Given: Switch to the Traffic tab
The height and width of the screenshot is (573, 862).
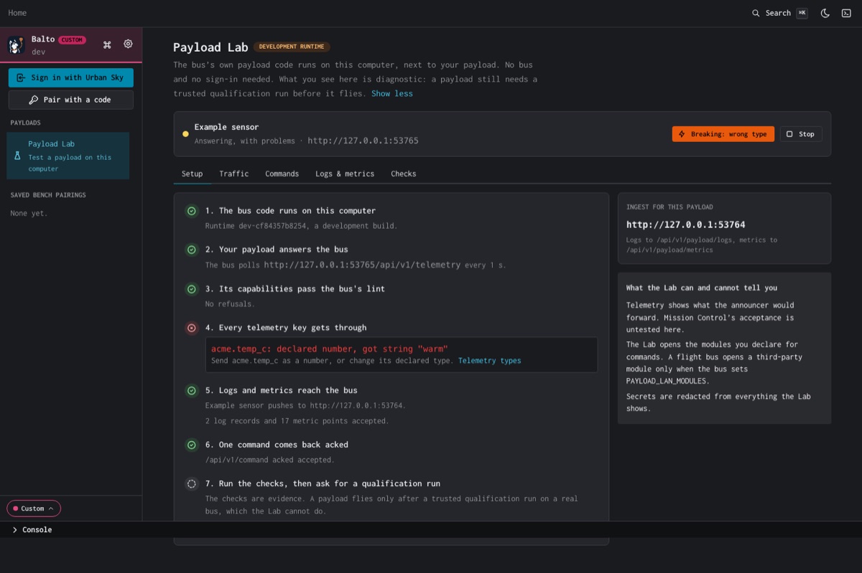Looking at the screenshot, I should pyautogui.click(x=234, y=174).
